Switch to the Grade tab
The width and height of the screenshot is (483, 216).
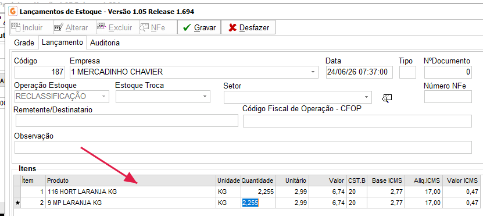click(x=24, y=43)
